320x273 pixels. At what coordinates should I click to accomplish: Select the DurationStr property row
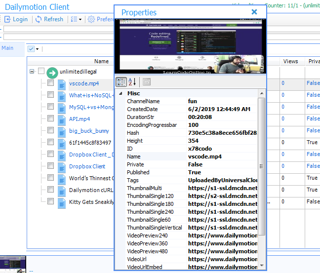pos(192,117)
